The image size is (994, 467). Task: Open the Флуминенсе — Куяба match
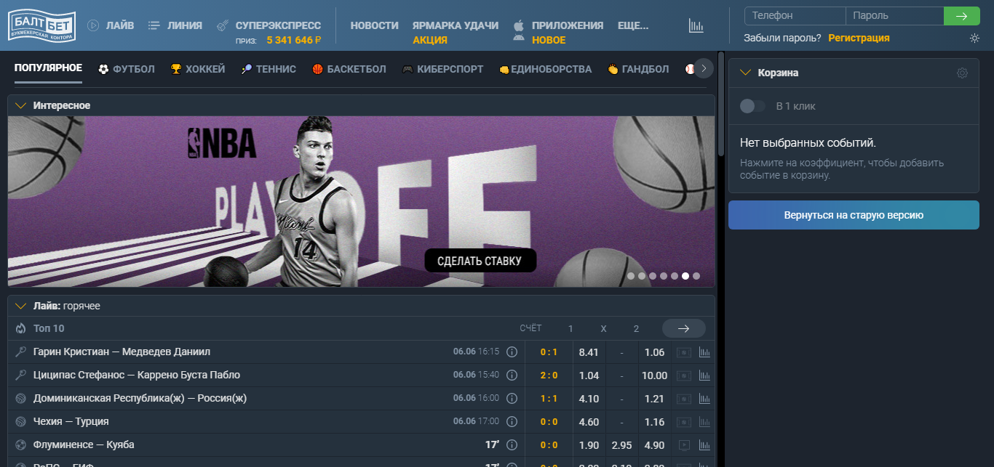tap(84, 445)
